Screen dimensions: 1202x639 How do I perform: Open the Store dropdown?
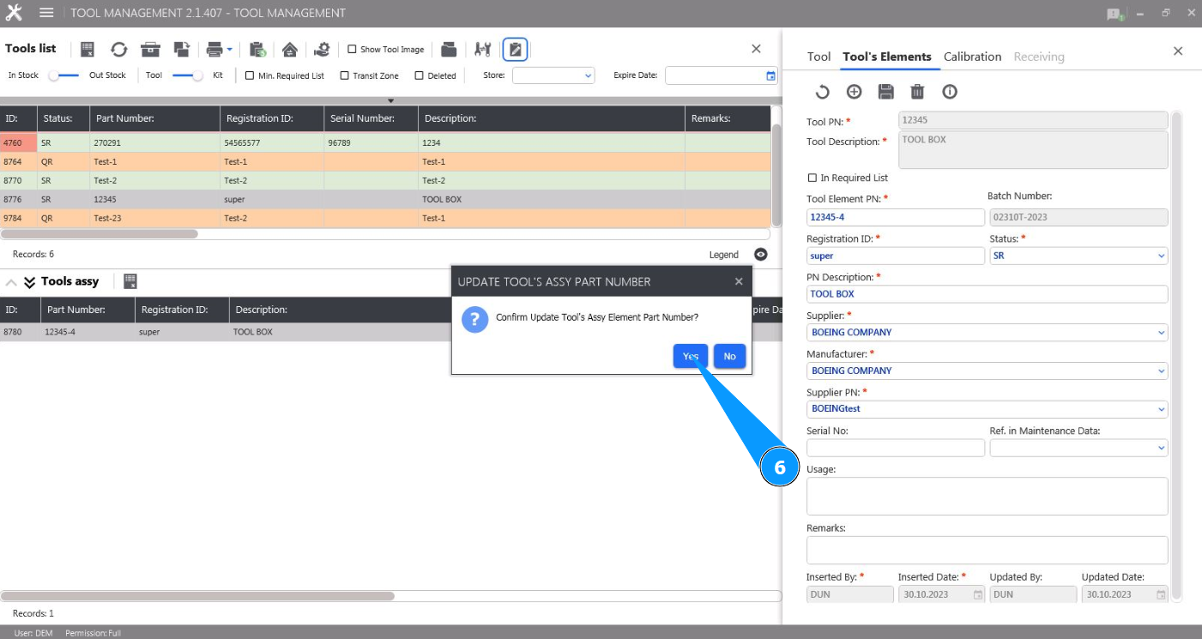[553, 75]
